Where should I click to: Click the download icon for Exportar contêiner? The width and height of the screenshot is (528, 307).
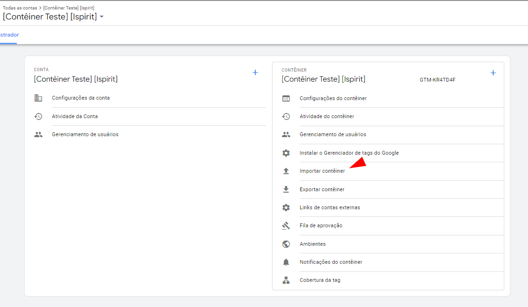tap(286, 189)
